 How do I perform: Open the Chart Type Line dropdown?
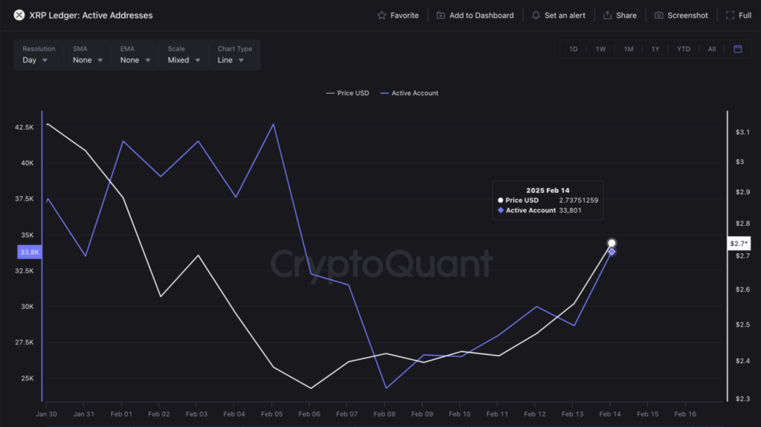click(x=230, y=60)
